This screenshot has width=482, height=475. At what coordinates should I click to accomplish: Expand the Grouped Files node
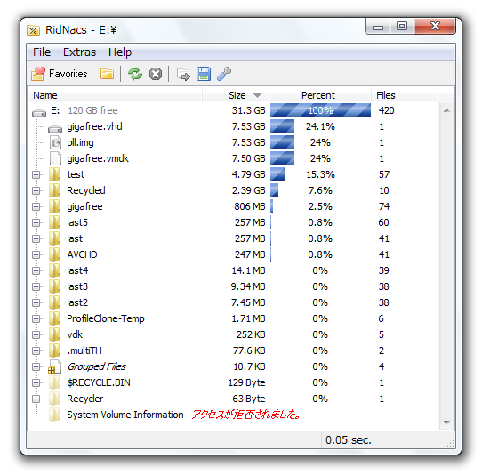point(36,366)
